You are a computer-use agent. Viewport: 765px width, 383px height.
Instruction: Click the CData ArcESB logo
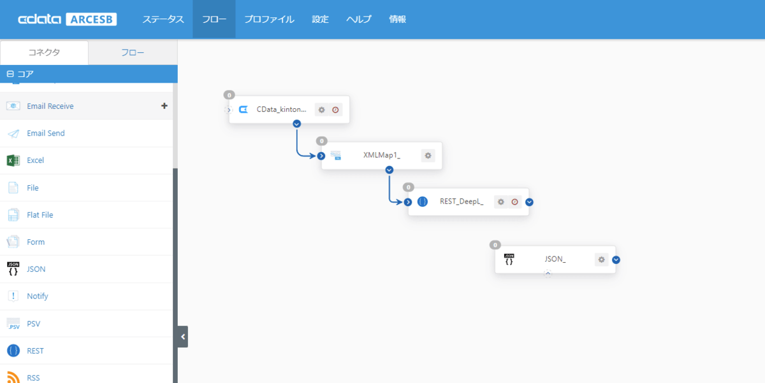pyautogui.click(x=67, y=19)
